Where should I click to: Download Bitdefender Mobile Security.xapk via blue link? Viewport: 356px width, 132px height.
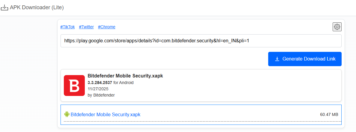pos(105,114)
